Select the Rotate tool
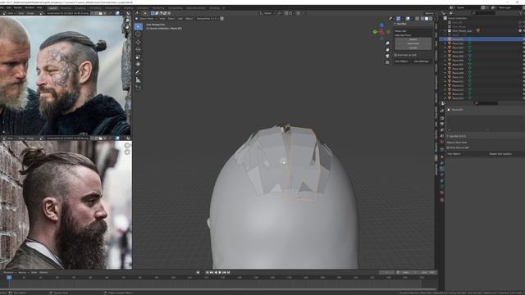Viewport: 525px width, 295px height. [x=138, y=49]
